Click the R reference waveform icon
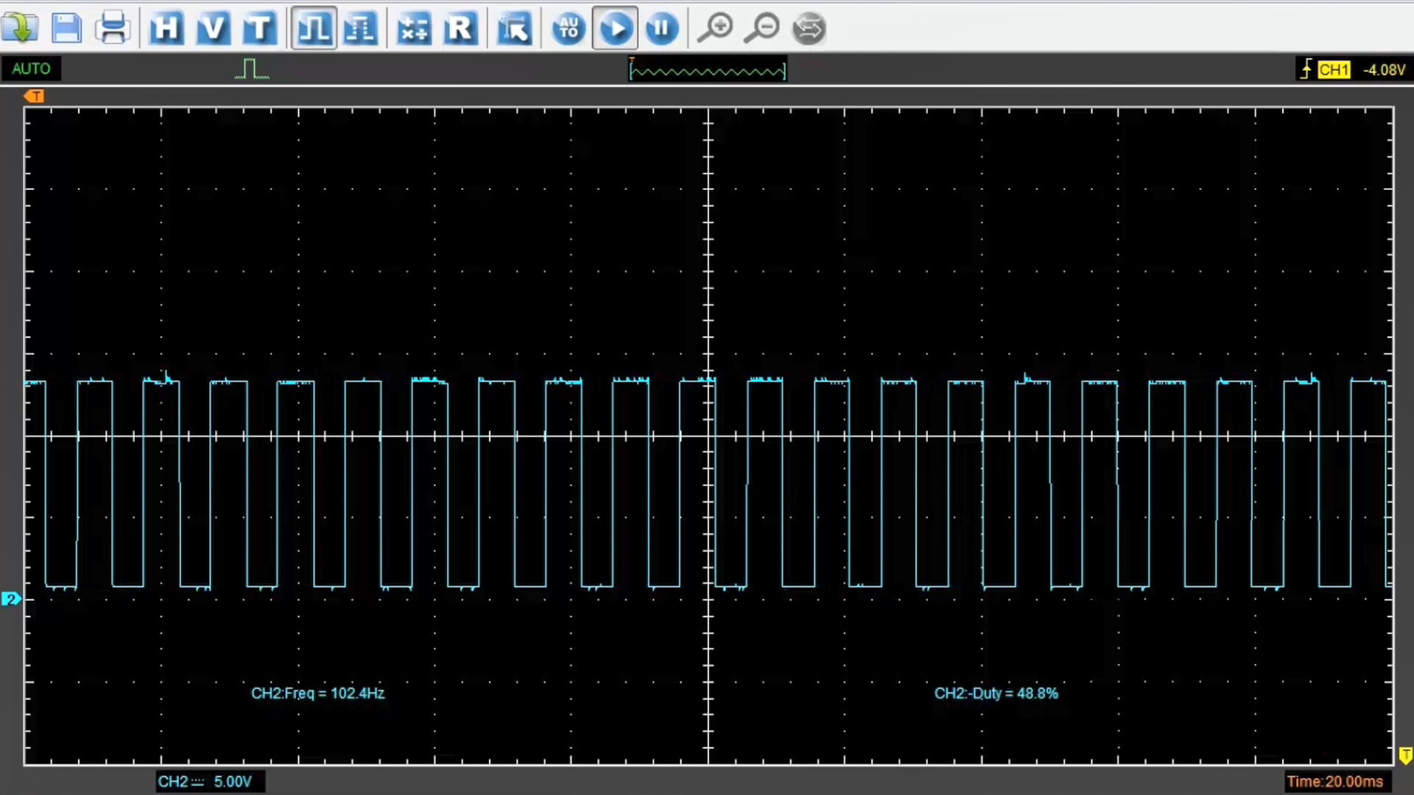 (460, 28)
